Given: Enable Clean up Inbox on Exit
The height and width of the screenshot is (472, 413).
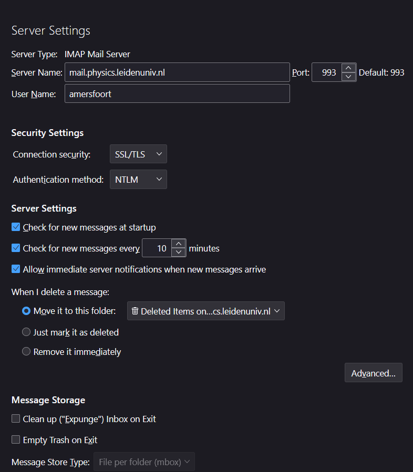Looking at the screenshot, I should tap(16, 419).
